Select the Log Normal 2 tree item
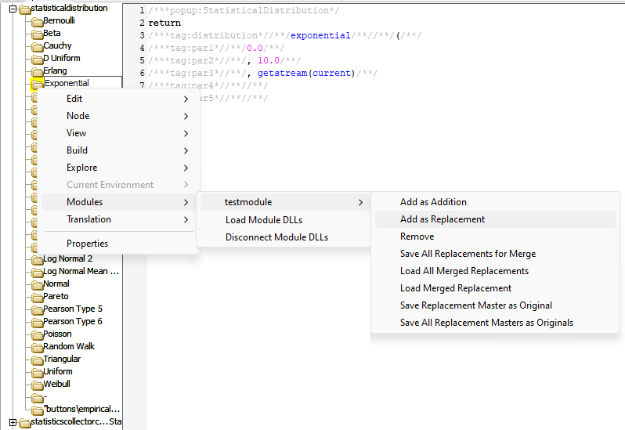The width and height of the screenshot is (625, 430). tap(67, 258)
